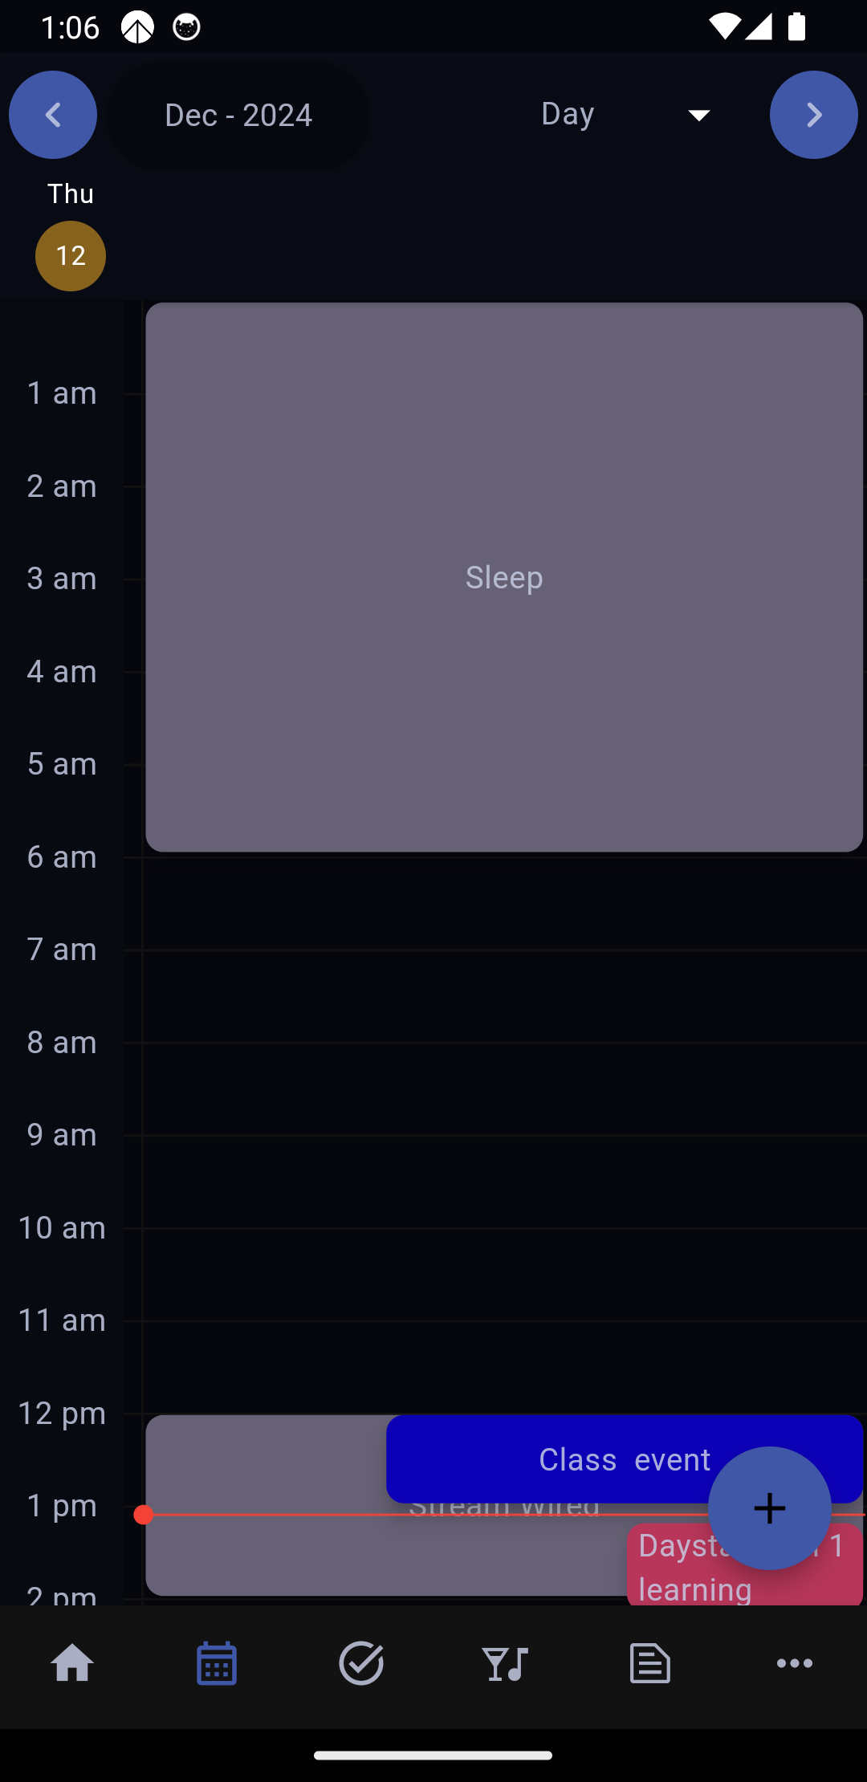Open the Stream Wired event
The height and width of the screenshot is (1782, 867).
[265, 1549]
